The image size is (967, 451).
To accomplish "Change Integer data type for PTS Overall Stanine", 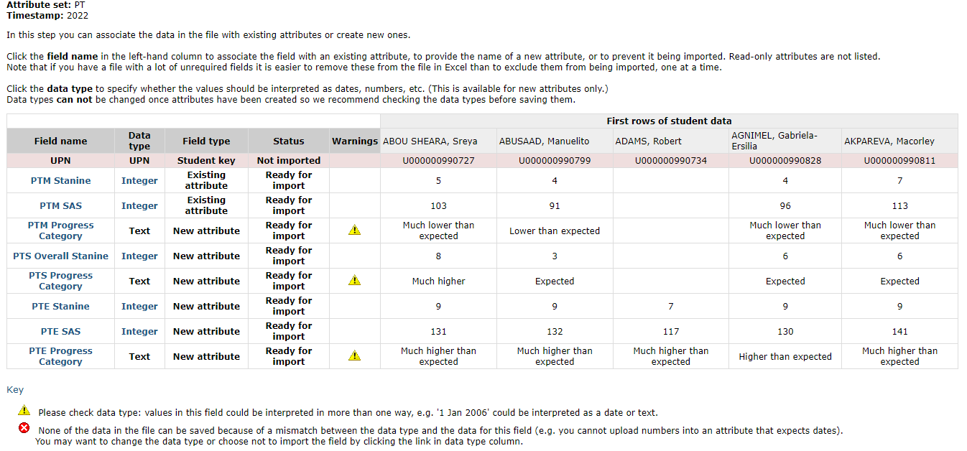I will [x=139, y=256].
